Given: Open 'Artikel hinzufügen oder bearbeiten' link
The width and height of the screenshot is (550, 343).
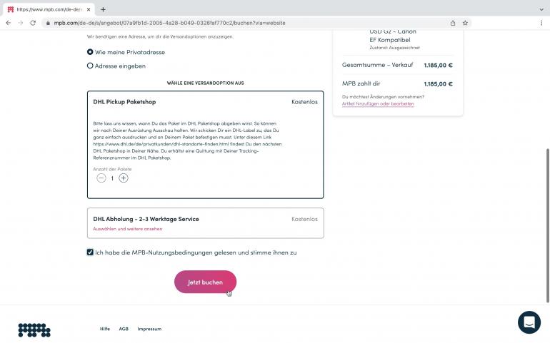Looking at the screenshot, I should (x=378, y=103).
